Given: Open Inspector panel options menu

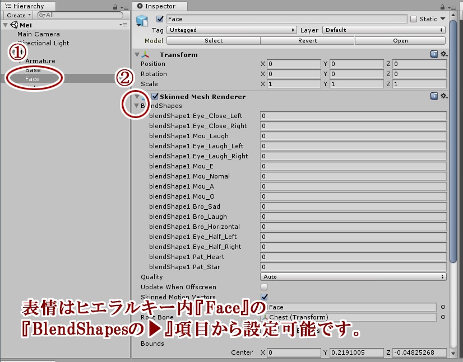Looking at the screenshot, I should (x=452, y=8).
